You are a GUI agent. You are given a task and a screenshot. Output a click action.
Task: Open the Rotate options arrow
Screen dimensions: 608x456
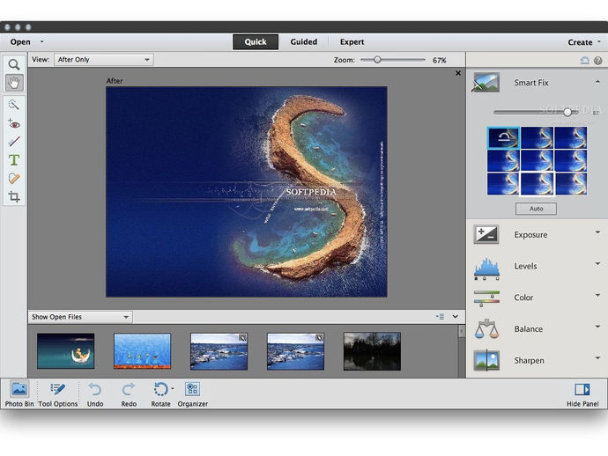coord(173,388)
